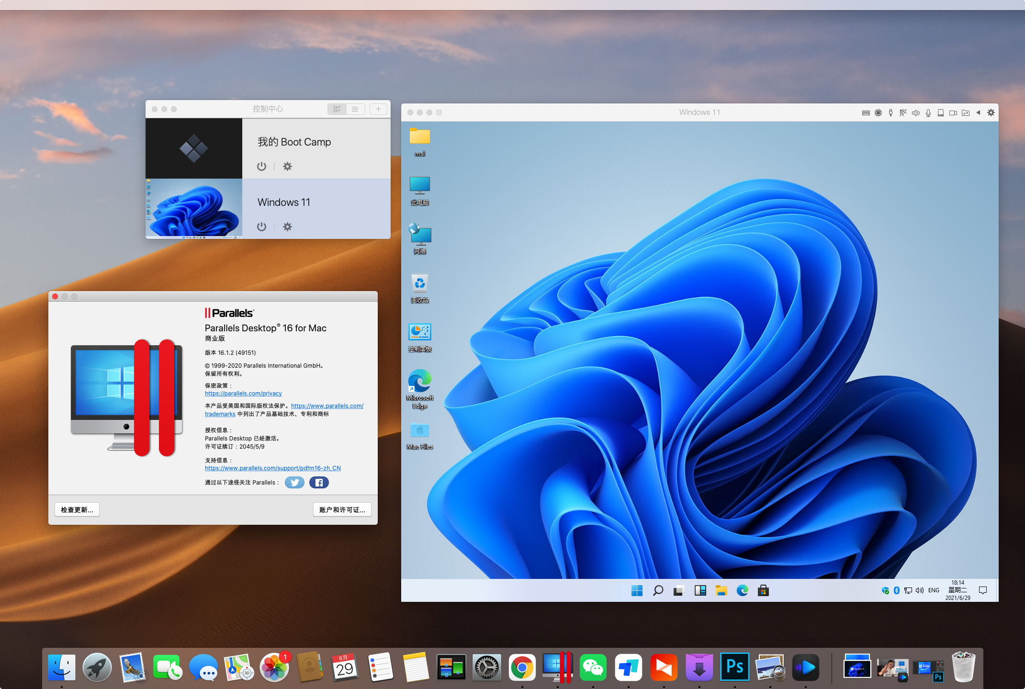
Task: Click microphone icon in VM toolbar
Action: [x=928, y=113]
